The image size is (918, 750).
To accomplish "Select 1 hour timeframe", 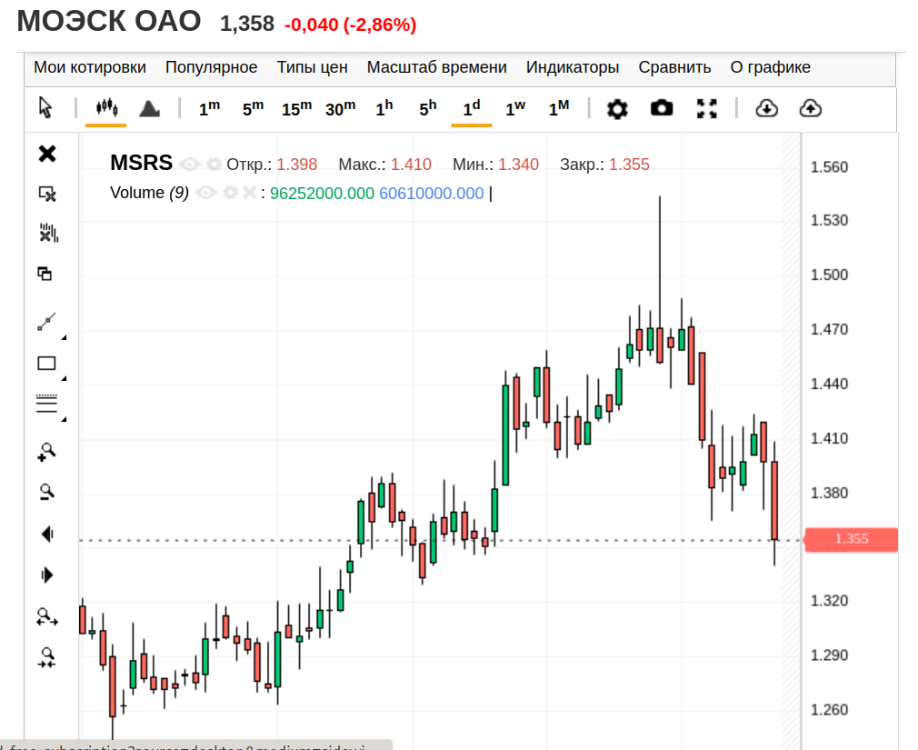I will pyautogui.click(x=384, y=108).
